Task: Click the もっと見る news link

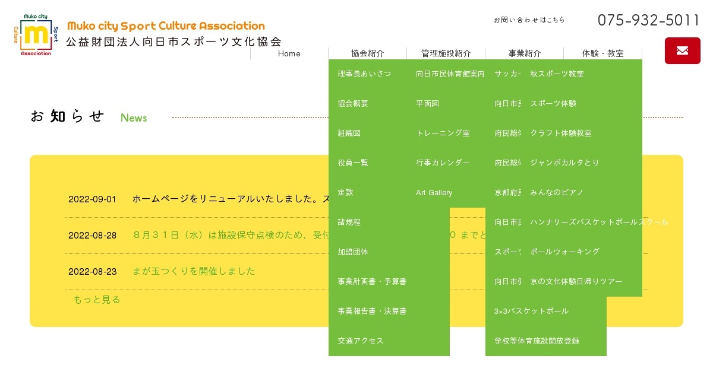Action: 96,300
